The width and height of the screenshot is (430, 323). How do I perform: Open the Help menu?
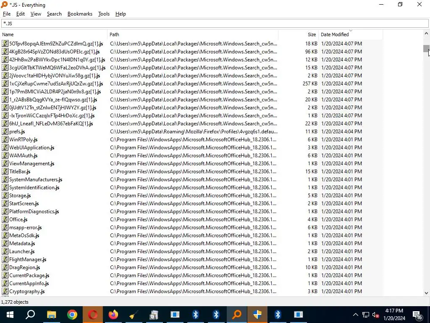tap(121, 14)
